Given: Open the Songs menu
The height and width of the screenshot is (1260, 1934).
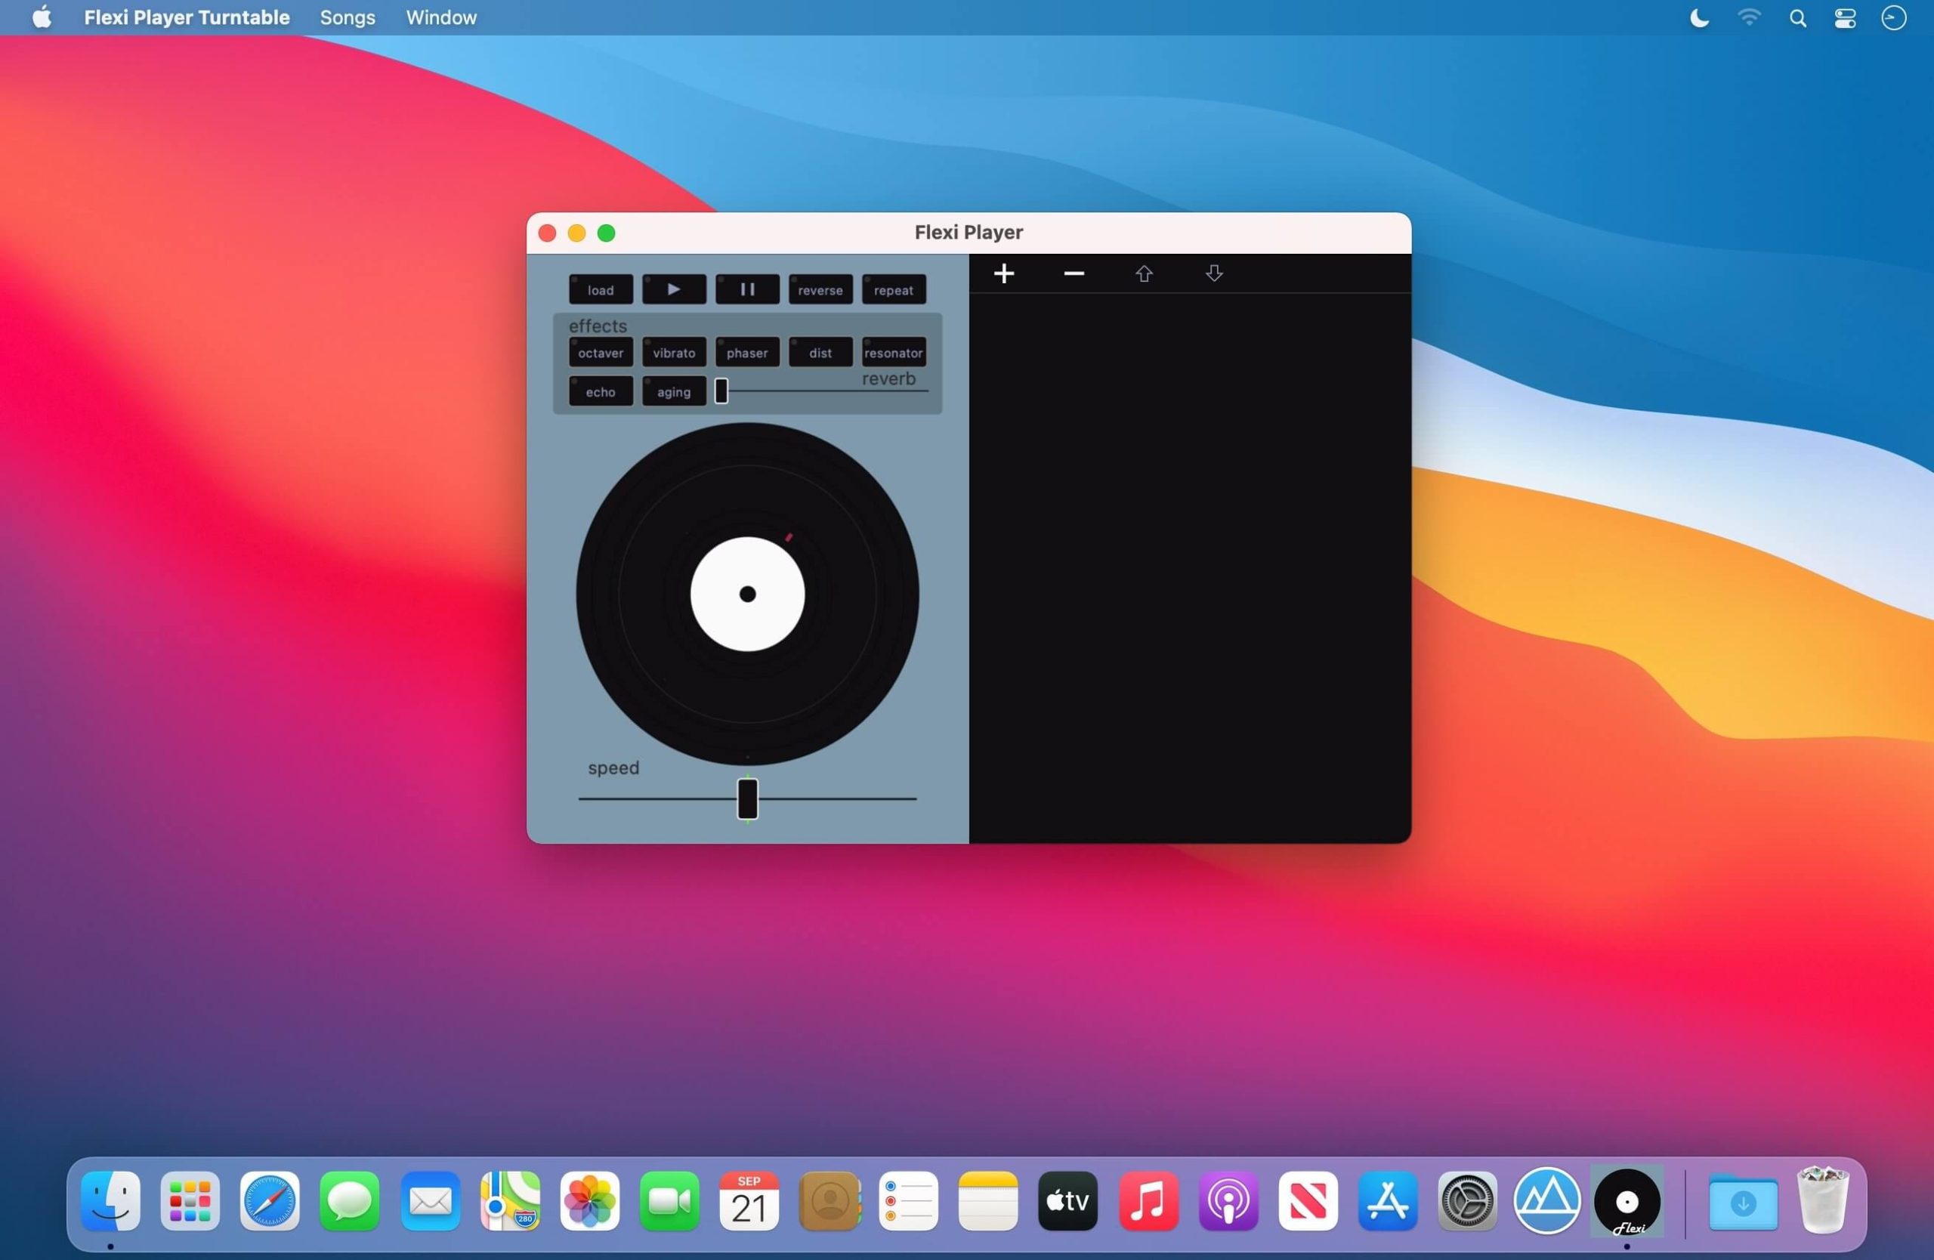Looking at the screenshot, I should 347,18.
